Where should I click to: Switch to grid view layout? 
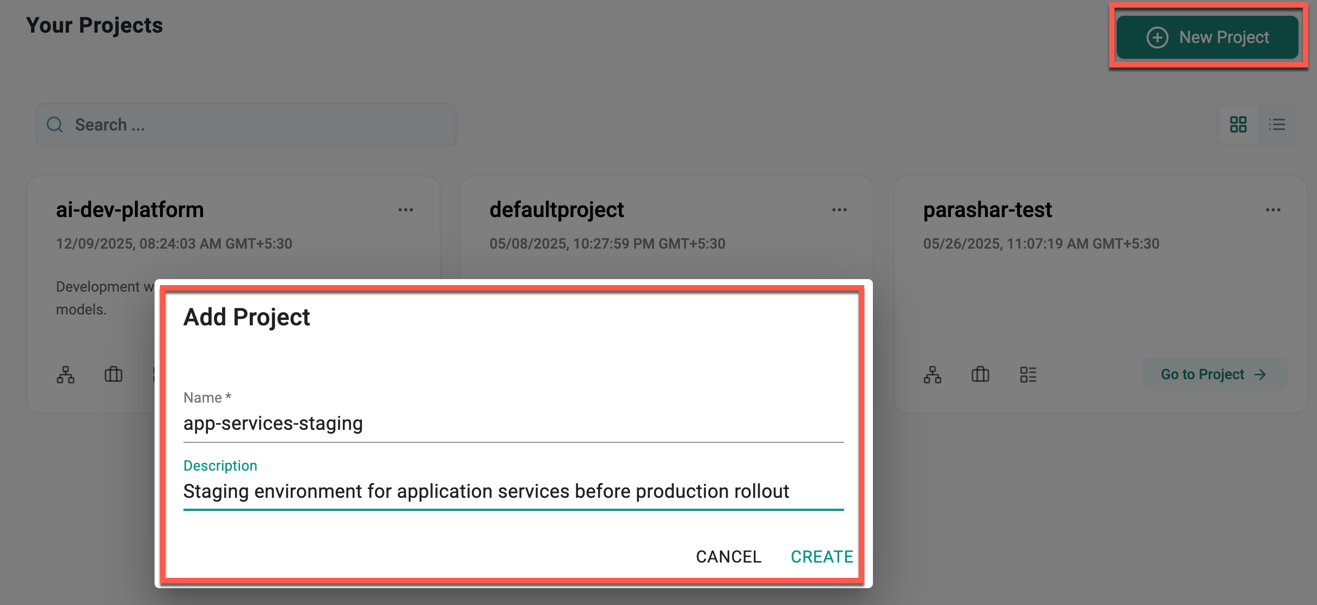point(1238,125)
